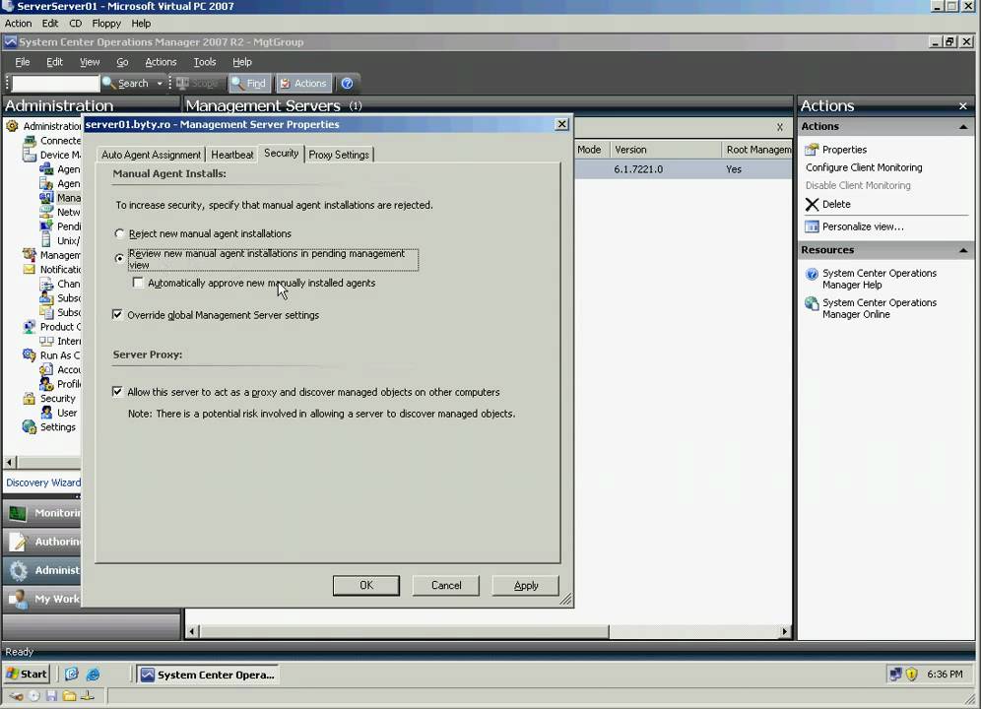Viewport: 981px width, 709px height.
Task: Click Personalize view icon
Action: [812, 226]
